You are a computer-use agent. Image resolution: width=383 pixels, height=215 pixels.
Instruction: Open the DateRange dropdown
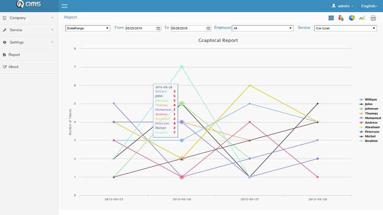pyautogui.click(x=88, y=28)
